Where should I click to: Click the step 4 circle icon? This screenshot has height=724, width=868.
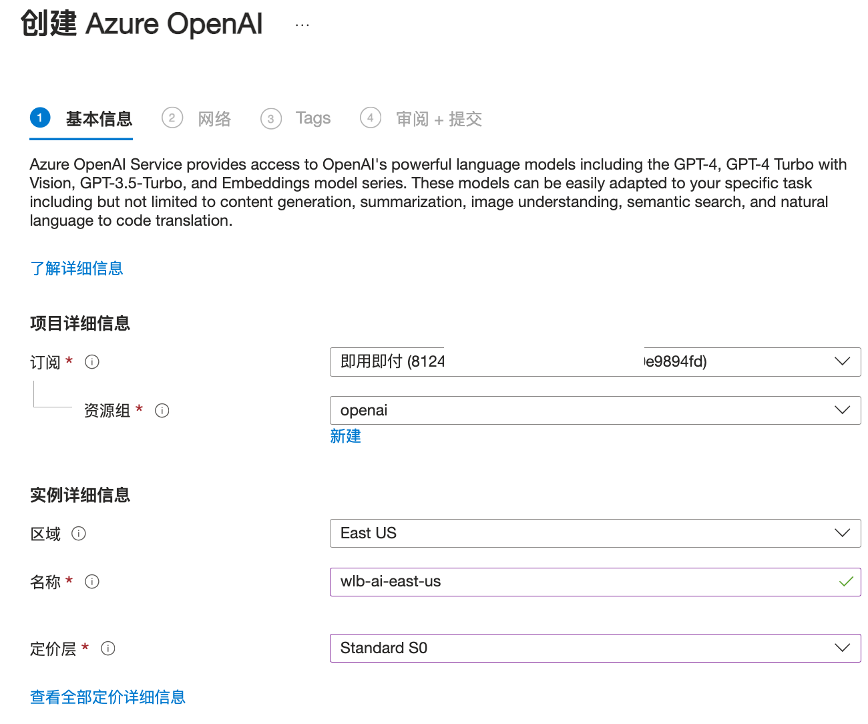pyautogui.click(x=371, y=118)
